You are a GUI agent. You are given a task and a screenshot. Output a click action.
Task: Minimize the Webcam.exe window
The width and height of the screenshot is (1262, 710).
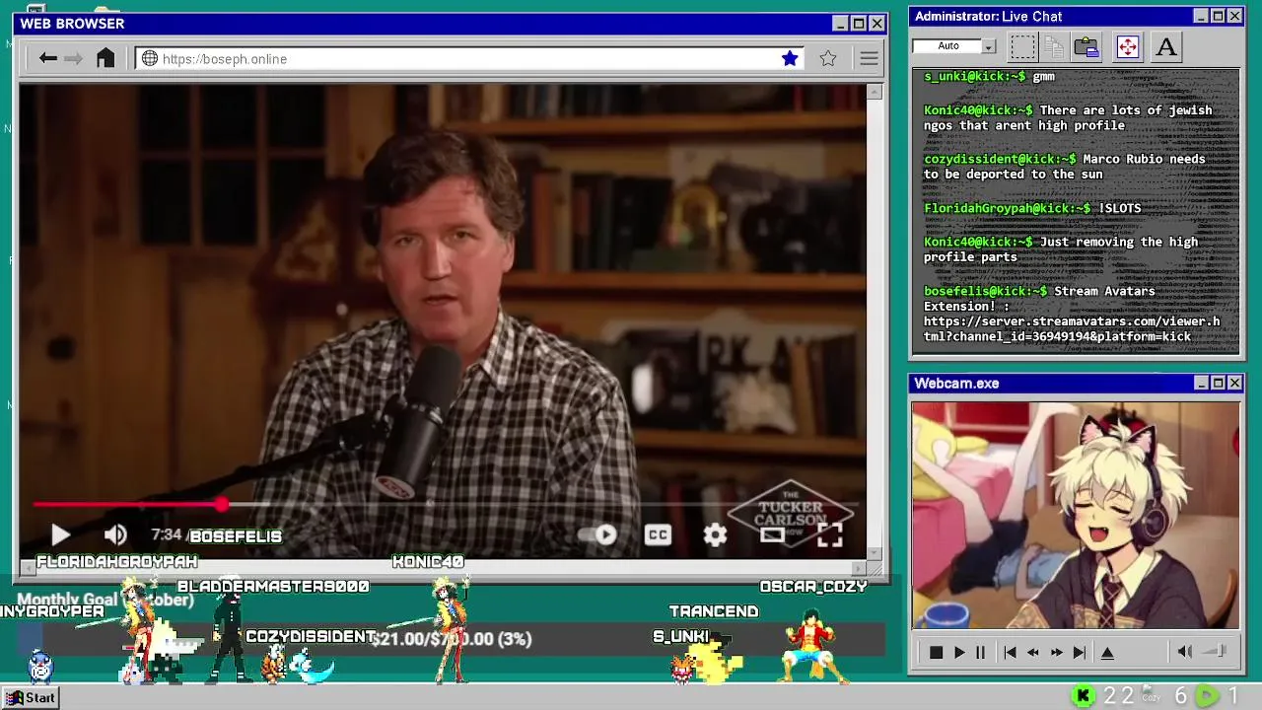click(x=1201, y=383)
